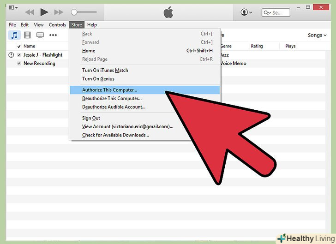Choose Home in the Store menu
Image resolution: width=336 pixels, height=244 pixels.
click(145, 51)
